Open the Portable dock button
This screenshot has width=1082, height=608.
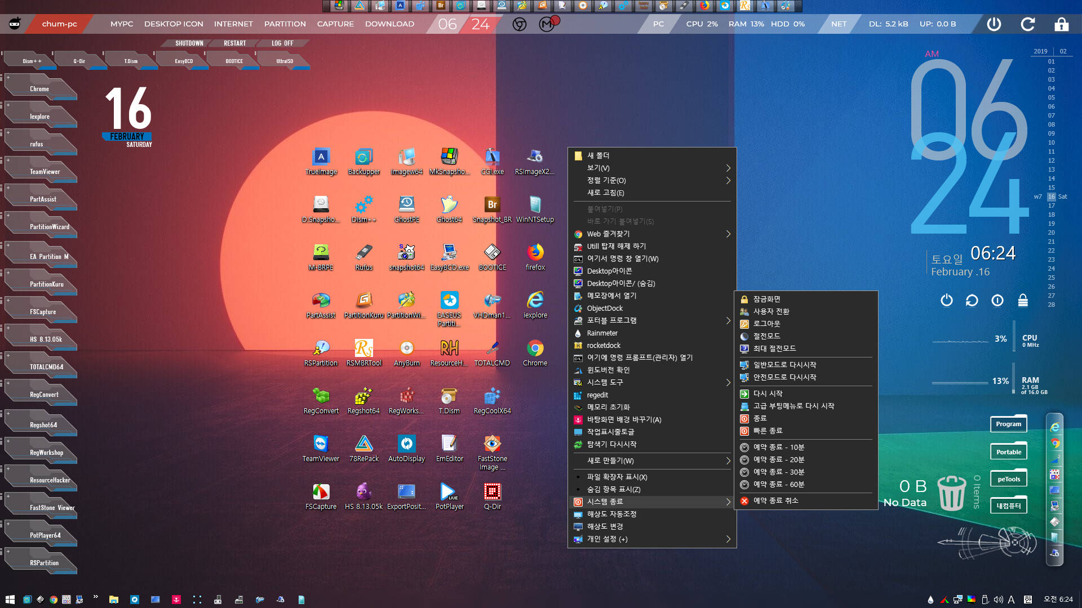coord(1008,452)
